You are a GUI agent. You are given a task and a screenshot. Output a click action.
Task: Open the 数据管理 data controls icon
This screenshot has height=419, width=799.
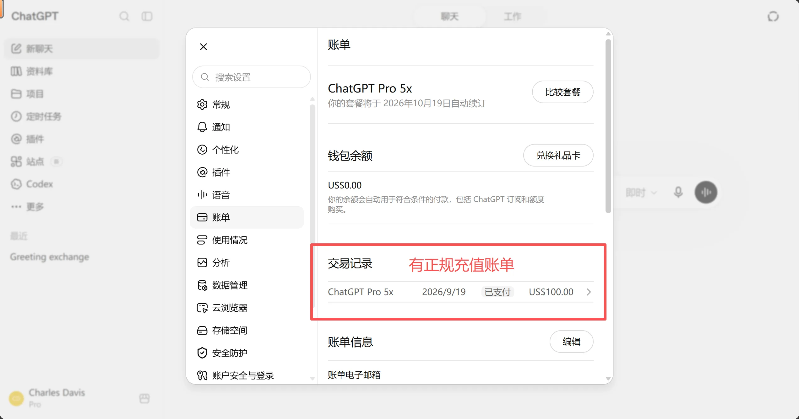pos(202,285)
